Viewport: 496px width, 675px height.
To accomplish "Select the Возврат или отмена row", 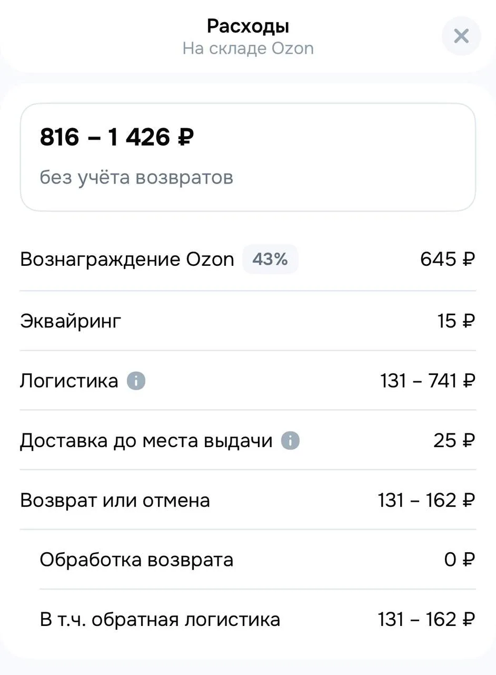I will click(115, 500).
